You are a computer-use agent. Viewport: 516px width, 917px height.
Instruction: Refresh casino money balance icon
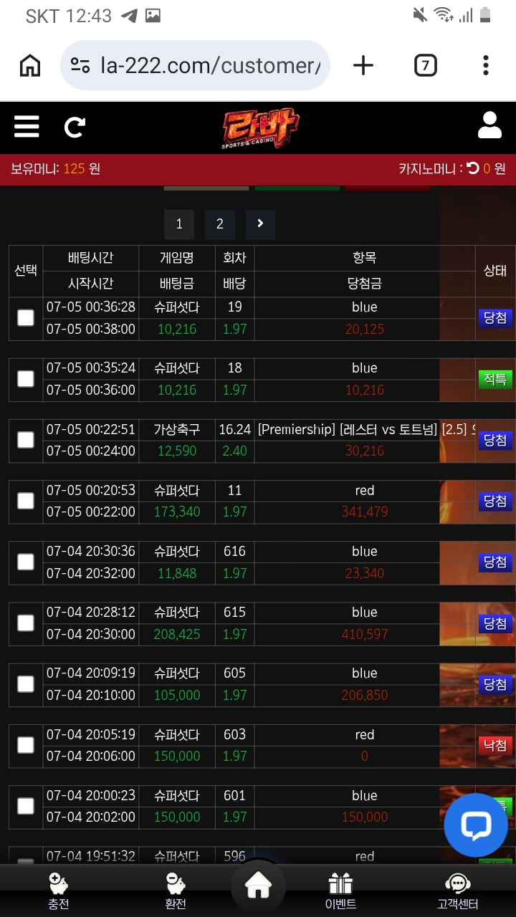473,168
